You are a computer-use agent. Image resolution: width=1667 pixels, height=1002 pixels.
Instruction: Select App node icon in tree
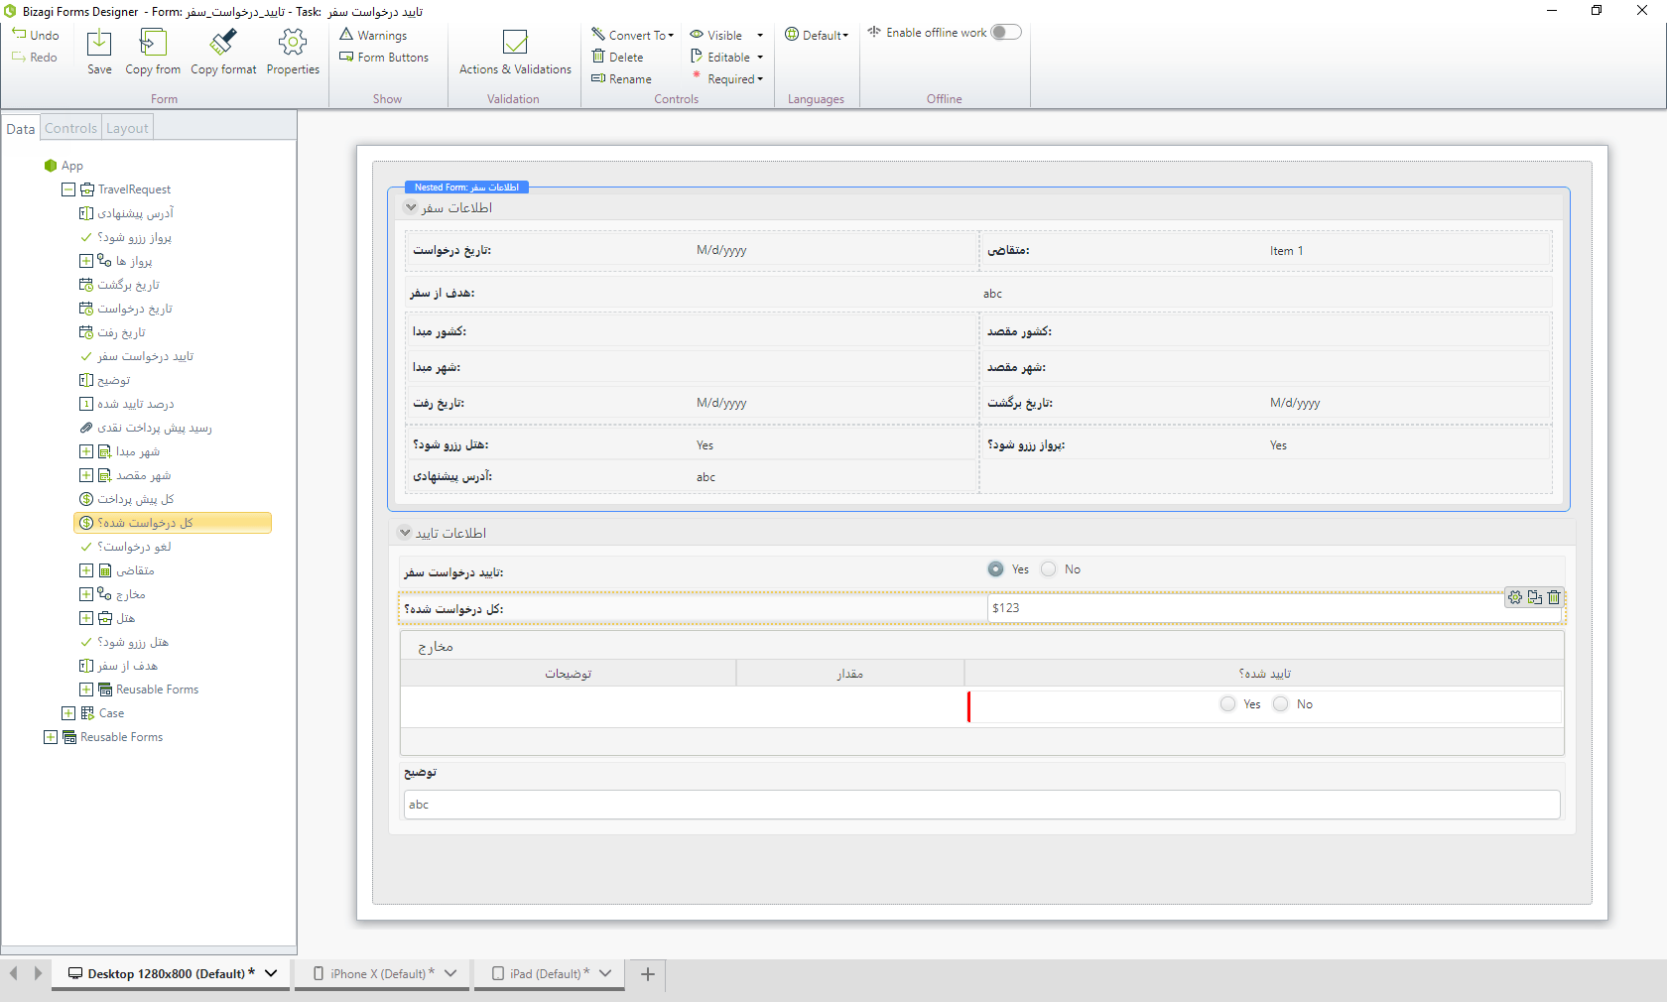pyautogui.click(x=51, y=166)
